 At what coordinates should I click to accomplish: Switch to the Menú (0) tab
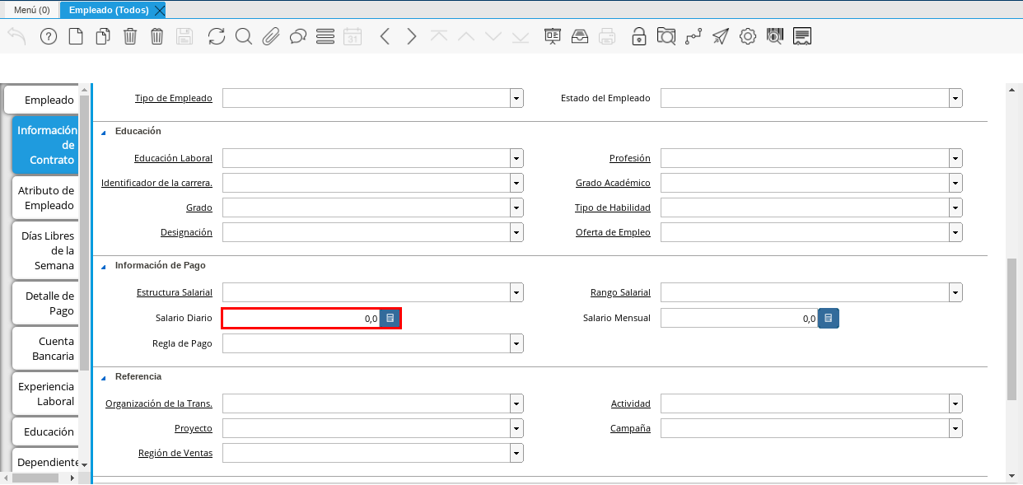point(31,10)
